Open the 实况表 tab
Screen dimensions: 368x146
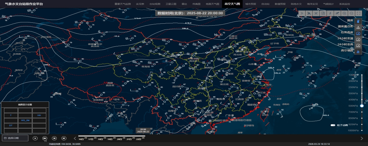coord(140,4)
